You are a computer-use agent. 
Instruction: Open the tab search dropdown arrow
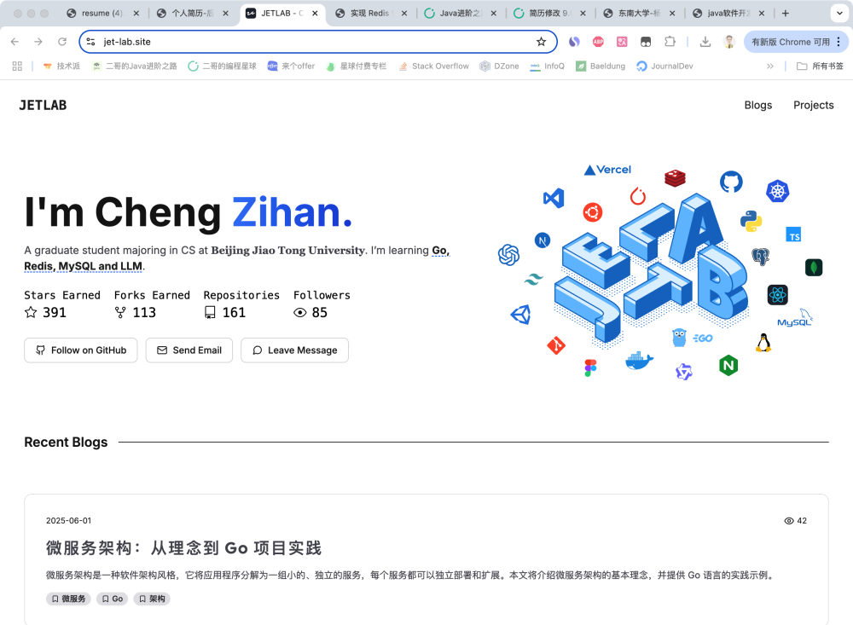pos(839,13)
